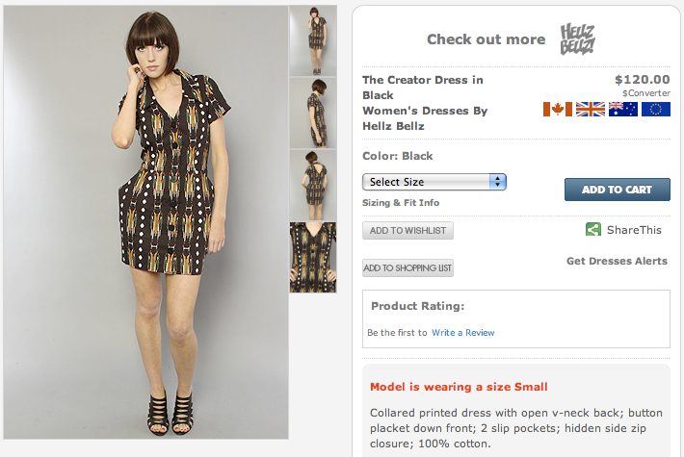Click the Hellz Bellz brand logo
The width and height of the screenshot is (684, 457).
point(578,39)
